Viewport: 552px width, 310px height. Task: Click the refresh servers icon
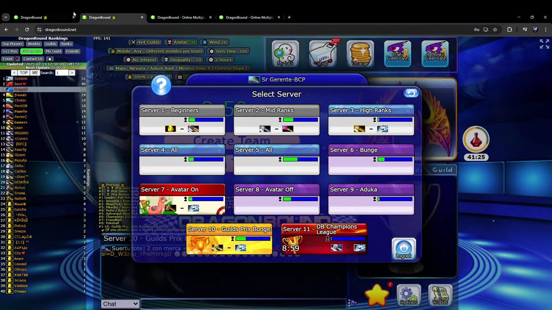(411, 93)
